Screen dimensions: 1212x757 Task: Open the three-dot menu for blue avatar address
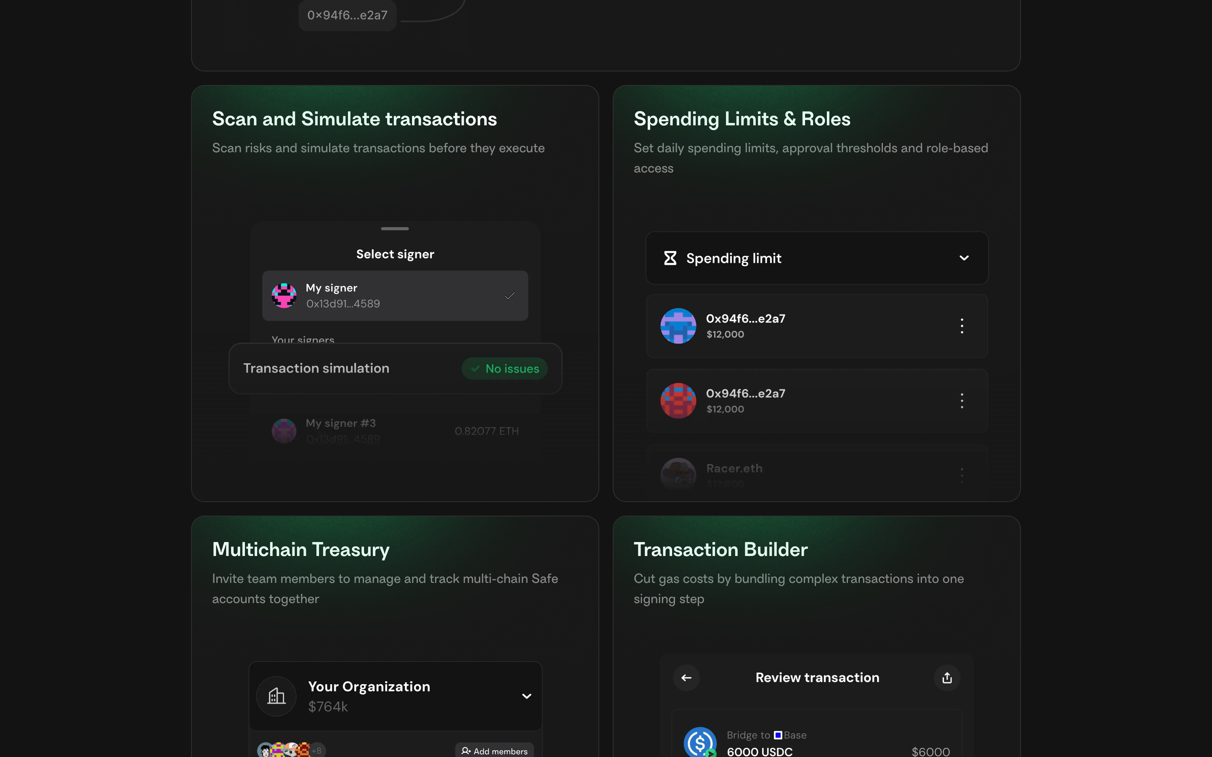pos(962,326)
